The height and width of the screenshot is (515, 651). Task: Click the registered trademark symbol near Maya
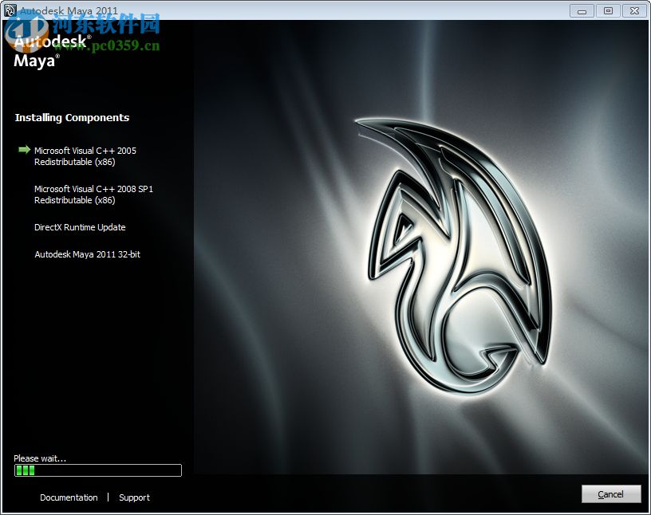coord(58,57)
